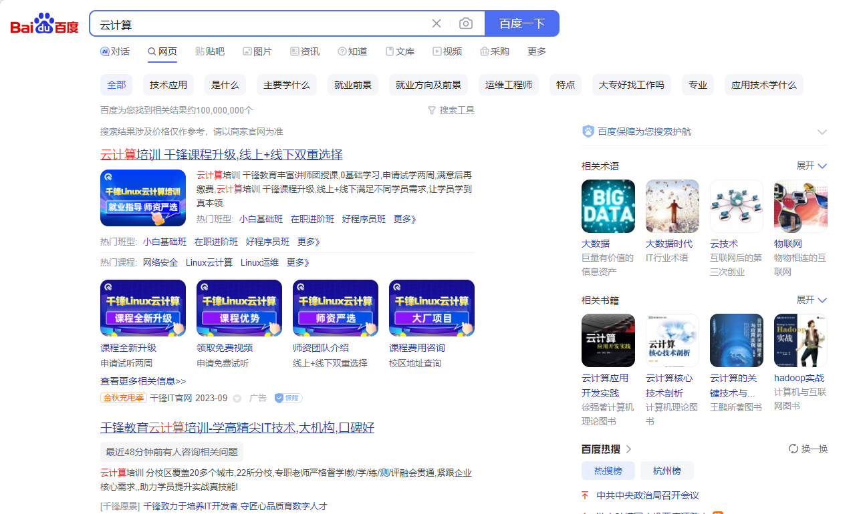Click the Linux运维 course link
Viewport: 865px width, 514px height.
click(259, 262)
